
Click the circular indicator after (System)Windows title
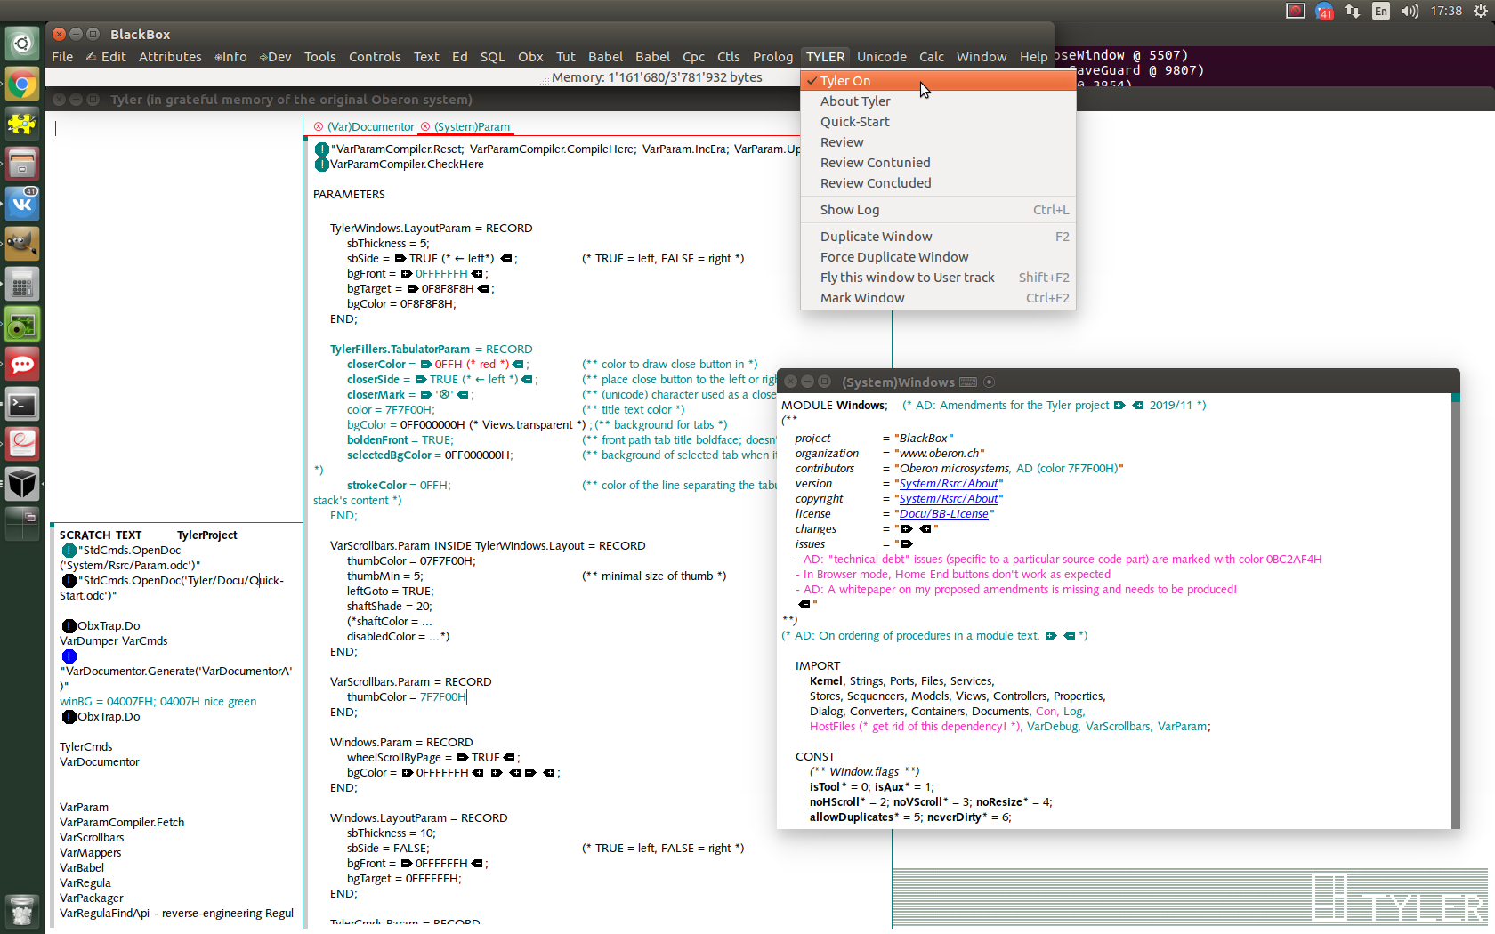(x=989, y=382)
